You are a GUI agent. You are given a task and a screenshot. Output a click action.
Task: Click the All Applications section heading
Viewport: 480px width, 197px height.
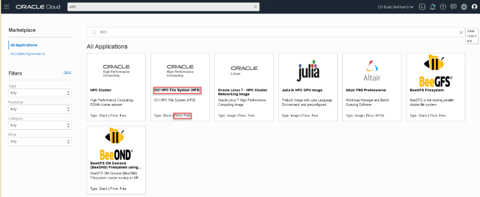pos(107,46)
